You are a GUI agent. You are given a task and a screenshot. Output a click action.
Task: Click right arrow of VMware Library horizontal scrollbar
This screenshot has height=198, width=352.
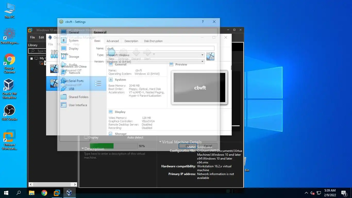pos(75,184)
